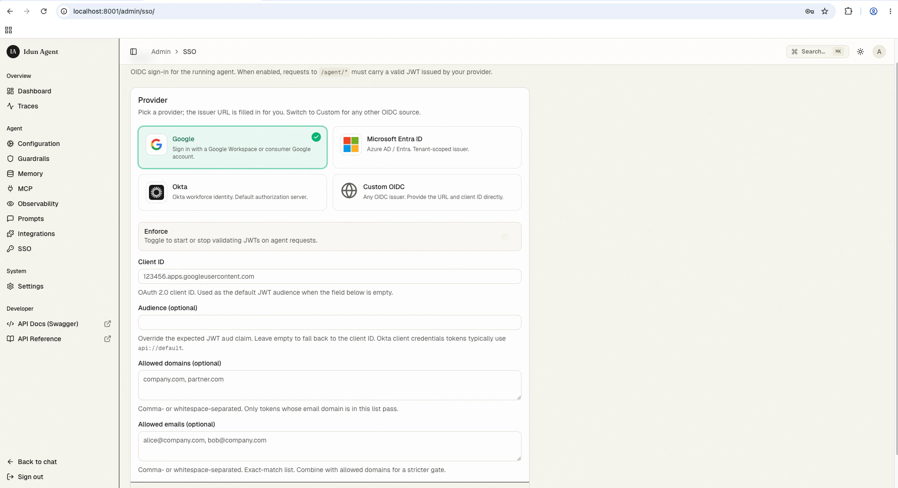Select the Microsoft Entra ID provider card
The height and width of the screenshot is (488, 898).
tap(427, 147)
